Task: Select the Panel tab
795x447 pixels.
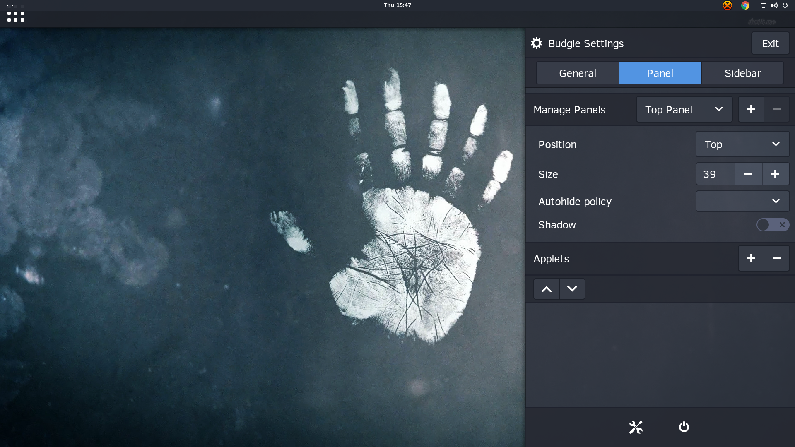Action: coord(660,73)
